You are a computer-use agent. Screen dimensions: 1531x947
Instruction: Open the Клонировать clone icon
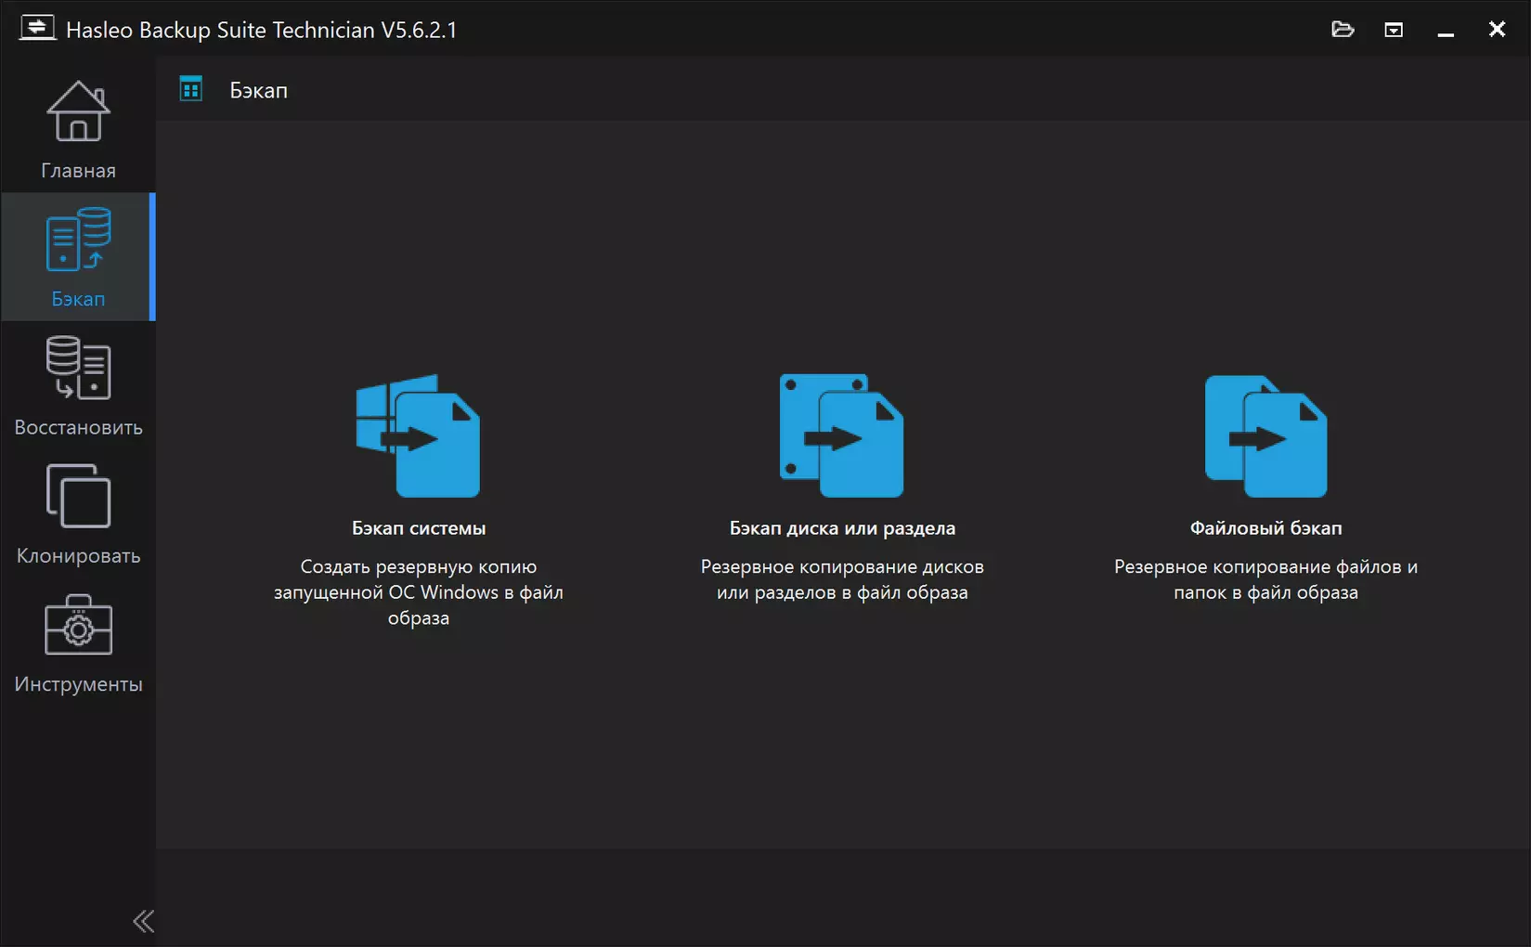[x=78, y=496]
